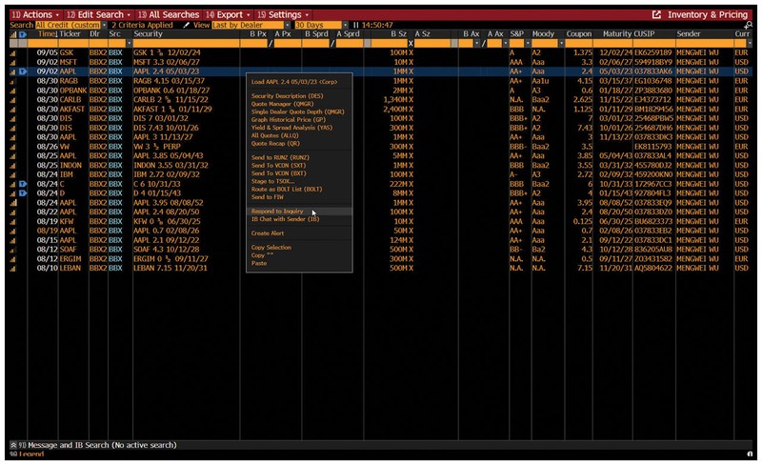The image size is (762, 465).
Task: Click the bar chart icon in SOAF row
Action: [13, 250]
